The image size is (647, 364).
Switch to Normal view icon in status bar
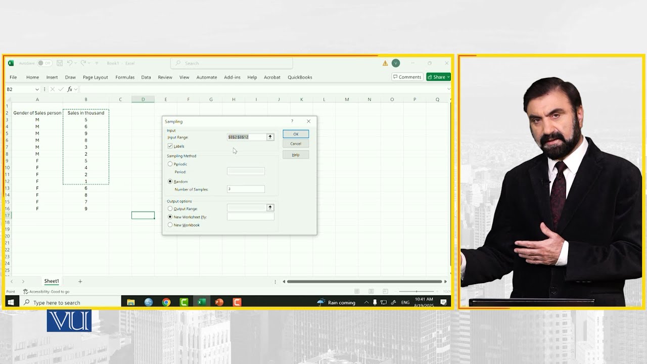pyautogui.click(x=357, y=291)
